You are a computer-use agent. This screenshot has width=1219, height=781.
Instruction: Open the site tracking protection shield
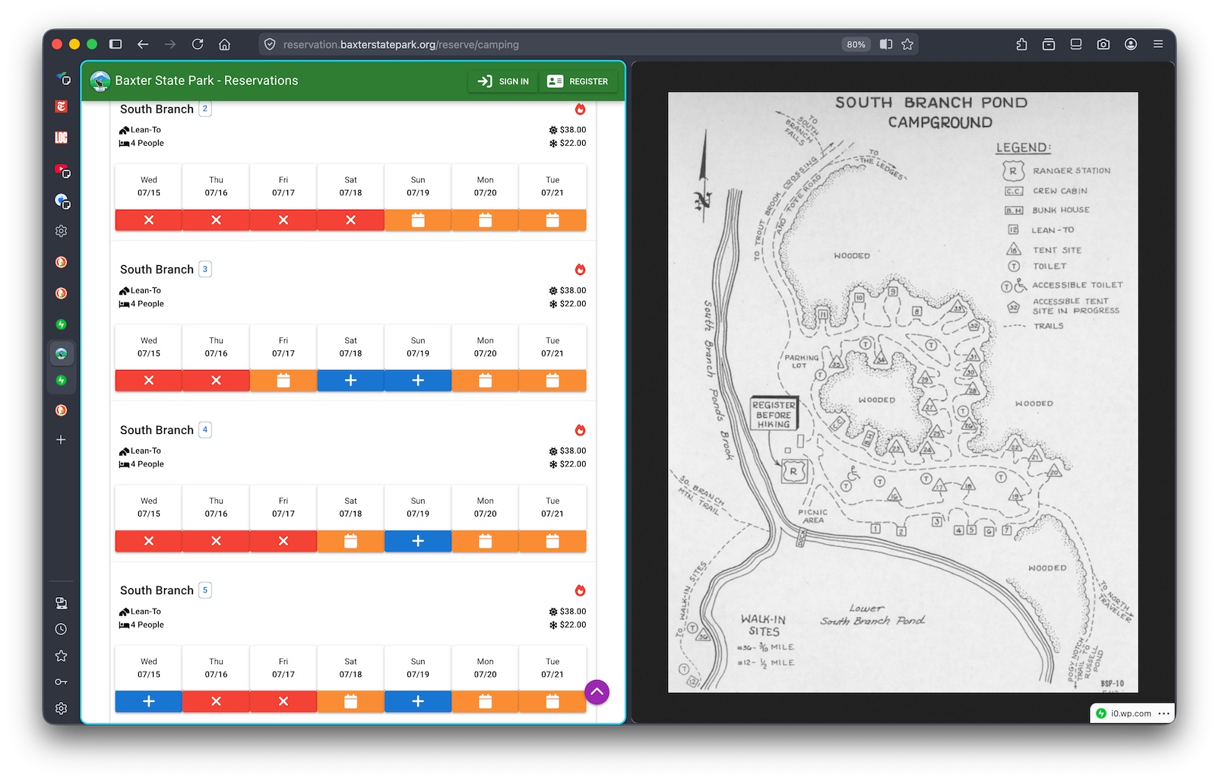pyautogui.click(x=270, y=45)
